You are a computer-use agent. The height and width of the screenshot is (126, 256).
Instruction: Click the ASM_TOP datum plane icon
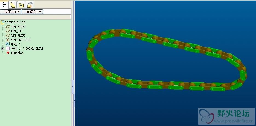pos(8,31)
